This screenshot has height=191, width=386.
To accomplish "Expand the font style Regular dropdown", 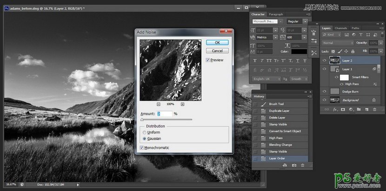I will click(305, 21).
